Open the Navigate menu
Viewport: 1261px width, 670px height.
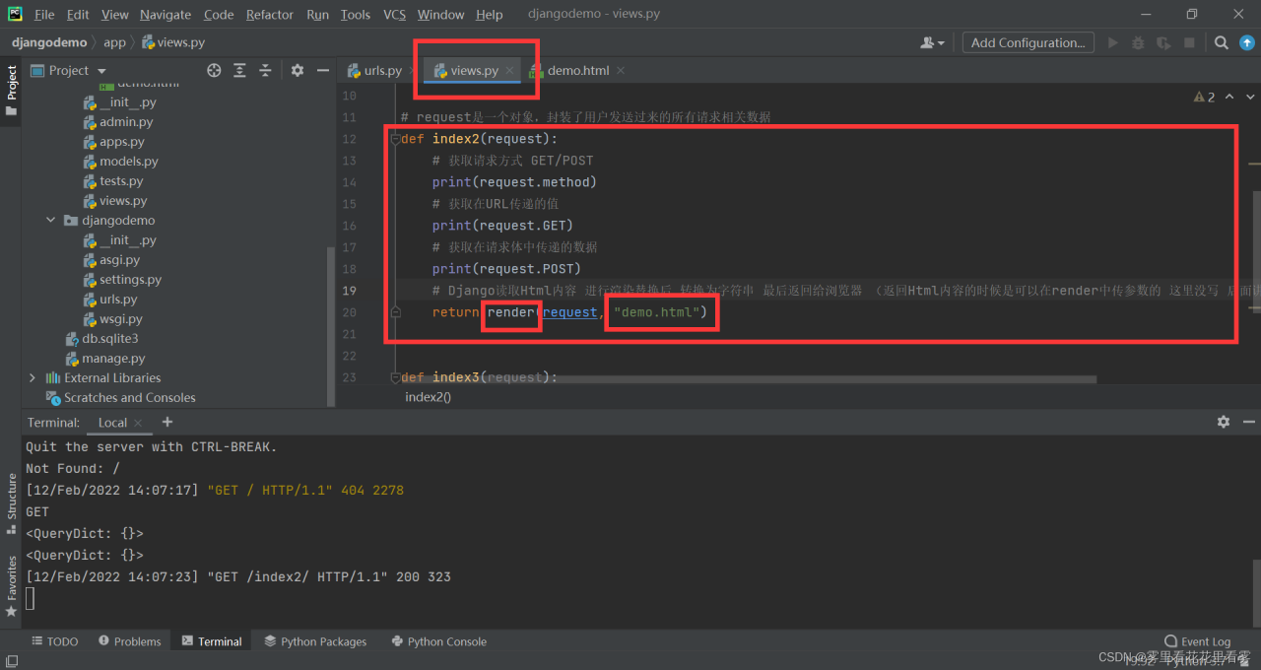click(166, 15)
